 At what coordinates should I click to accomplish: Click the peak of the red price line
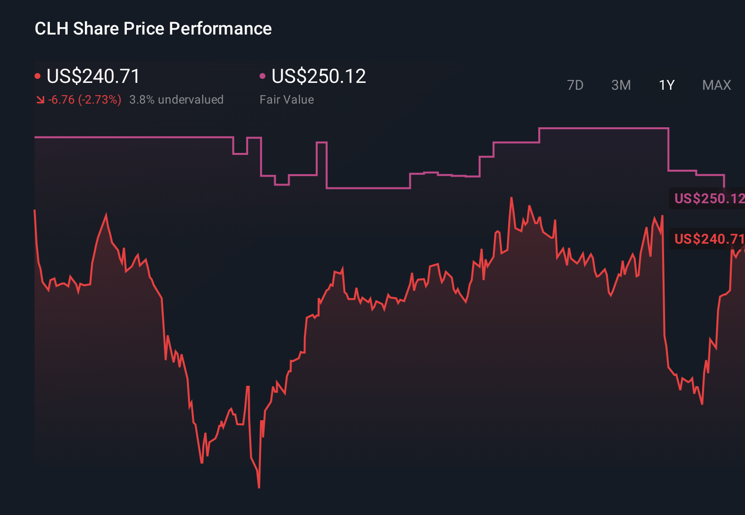[x=512, y=197]
